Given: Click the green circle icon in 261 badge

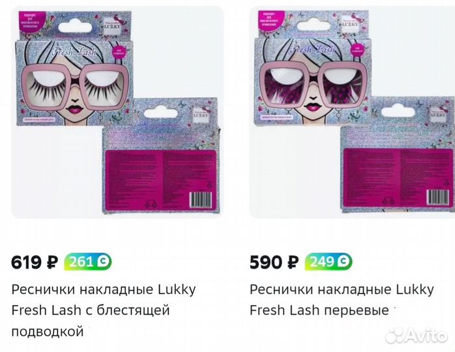Looking at the screenshot, I should (x=103, y=262).
